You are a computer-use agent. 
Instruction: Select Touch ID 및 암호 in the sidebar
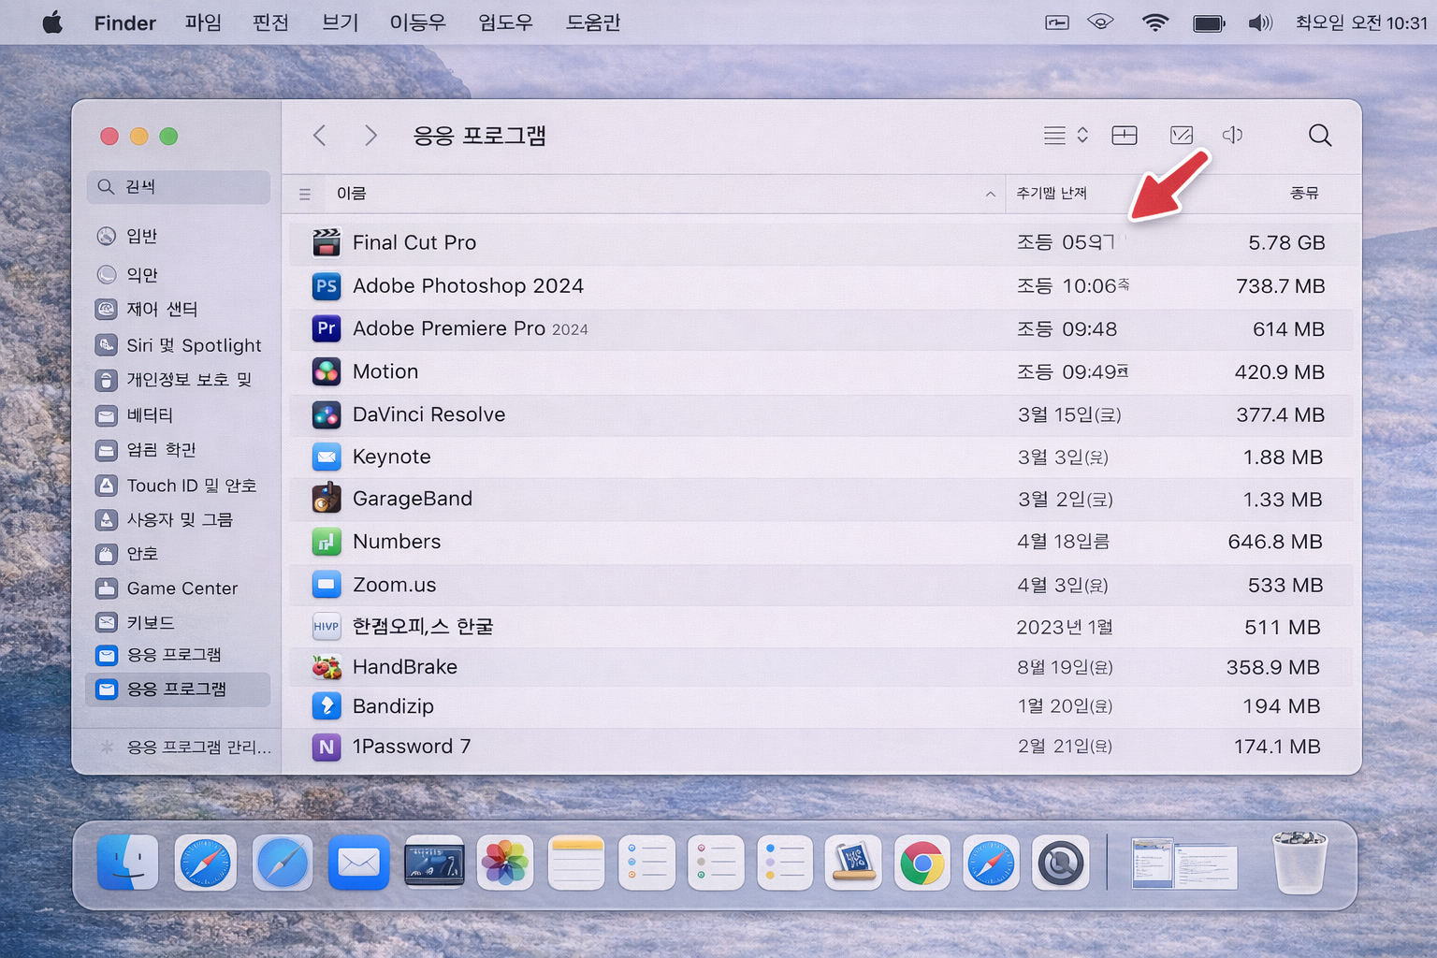point(178,486)
